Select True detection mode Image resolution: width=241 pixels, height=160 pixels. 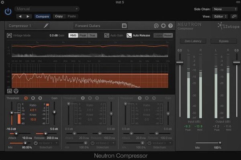[92, 35]
